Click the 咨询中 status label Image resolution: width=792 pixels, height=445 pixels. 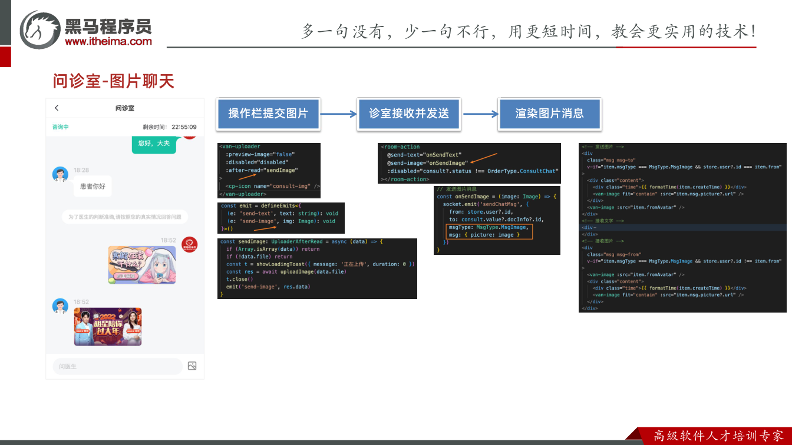(x=60, y=127)
